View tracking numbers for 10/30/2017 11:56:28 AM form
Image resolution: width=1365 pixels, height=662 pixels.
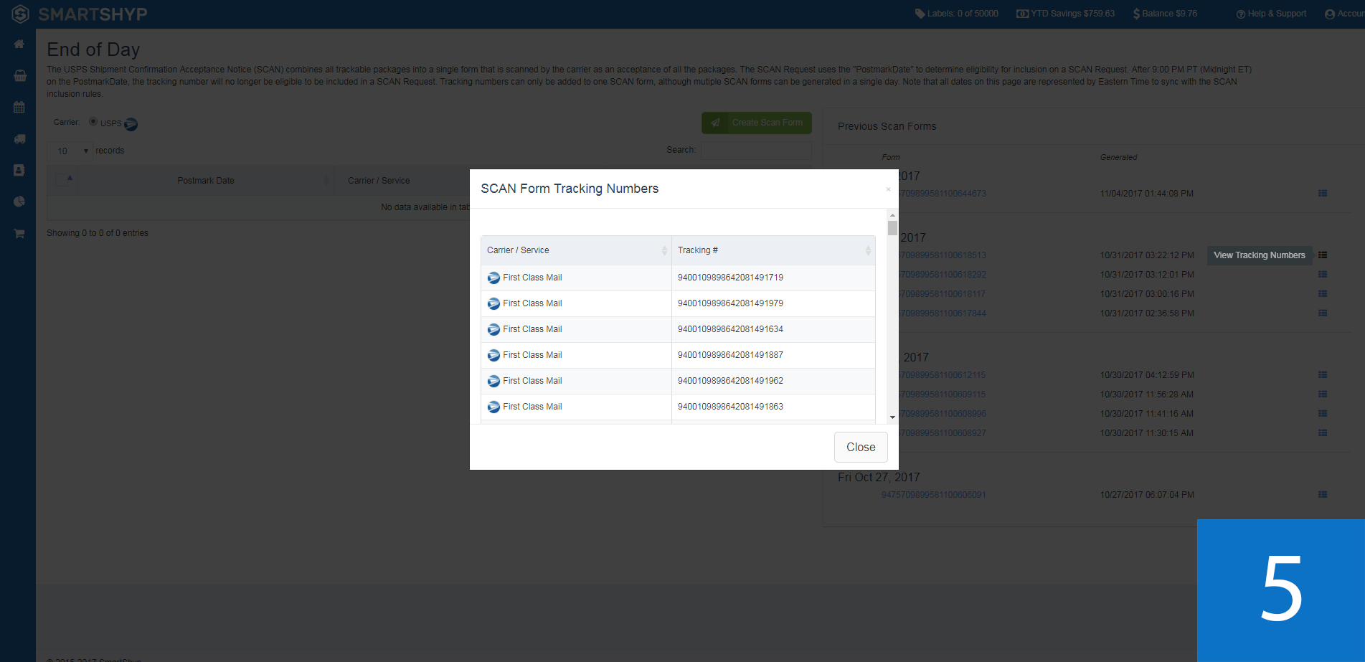coord(1323,394)
